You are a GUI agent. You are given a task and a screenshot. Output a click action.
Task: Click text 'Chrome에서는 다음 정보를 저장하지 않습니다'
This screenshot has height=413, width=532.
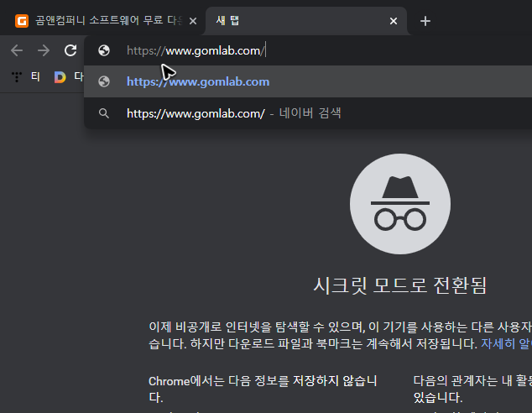point(263,389)
